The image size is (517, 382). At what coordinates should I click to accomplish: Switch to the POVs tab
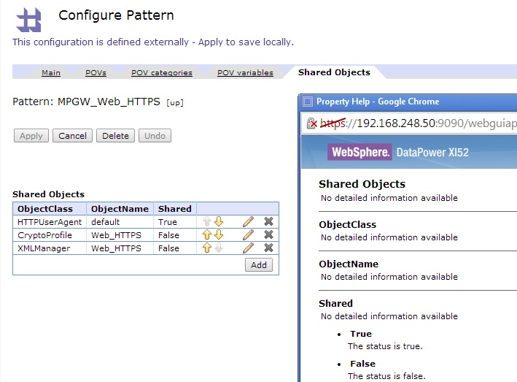point(96,72)
